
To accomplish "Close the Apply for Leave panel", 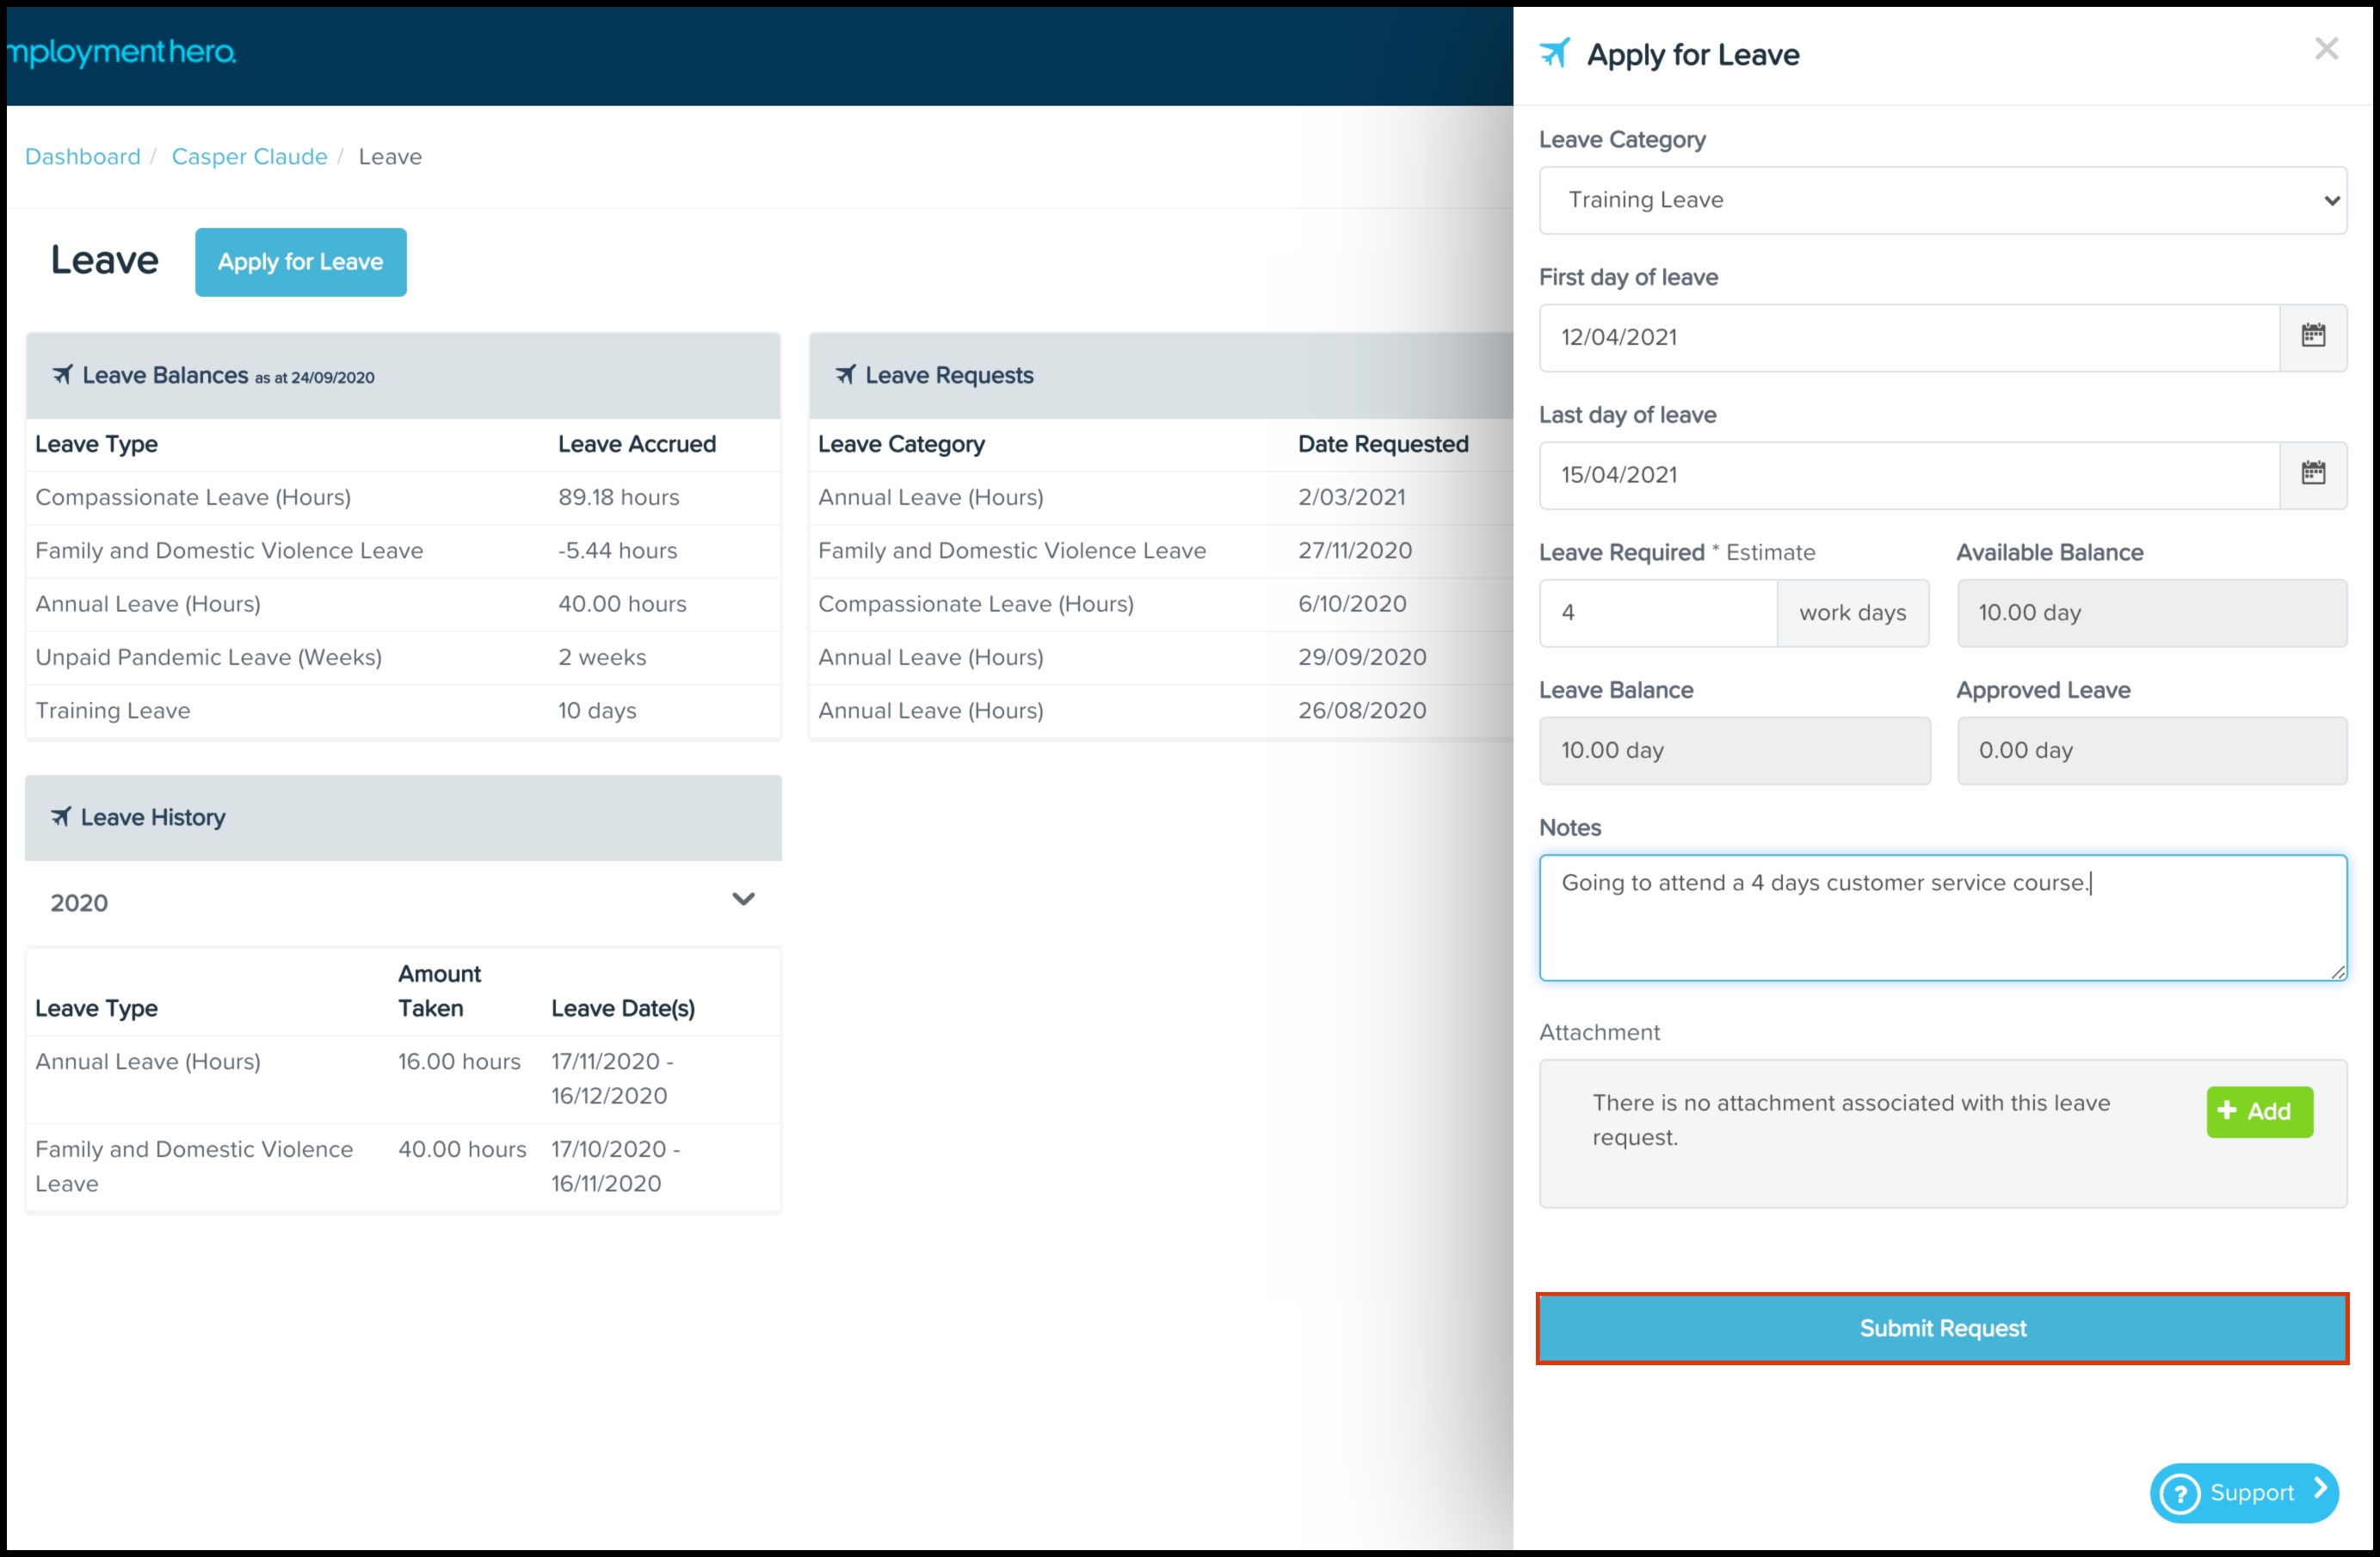I will point(2325,49).
